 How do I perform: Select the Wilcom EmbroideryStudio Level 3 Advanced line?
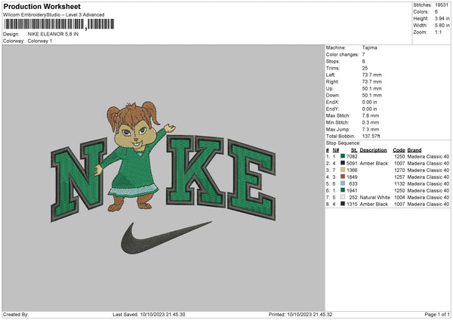(54, 14)
